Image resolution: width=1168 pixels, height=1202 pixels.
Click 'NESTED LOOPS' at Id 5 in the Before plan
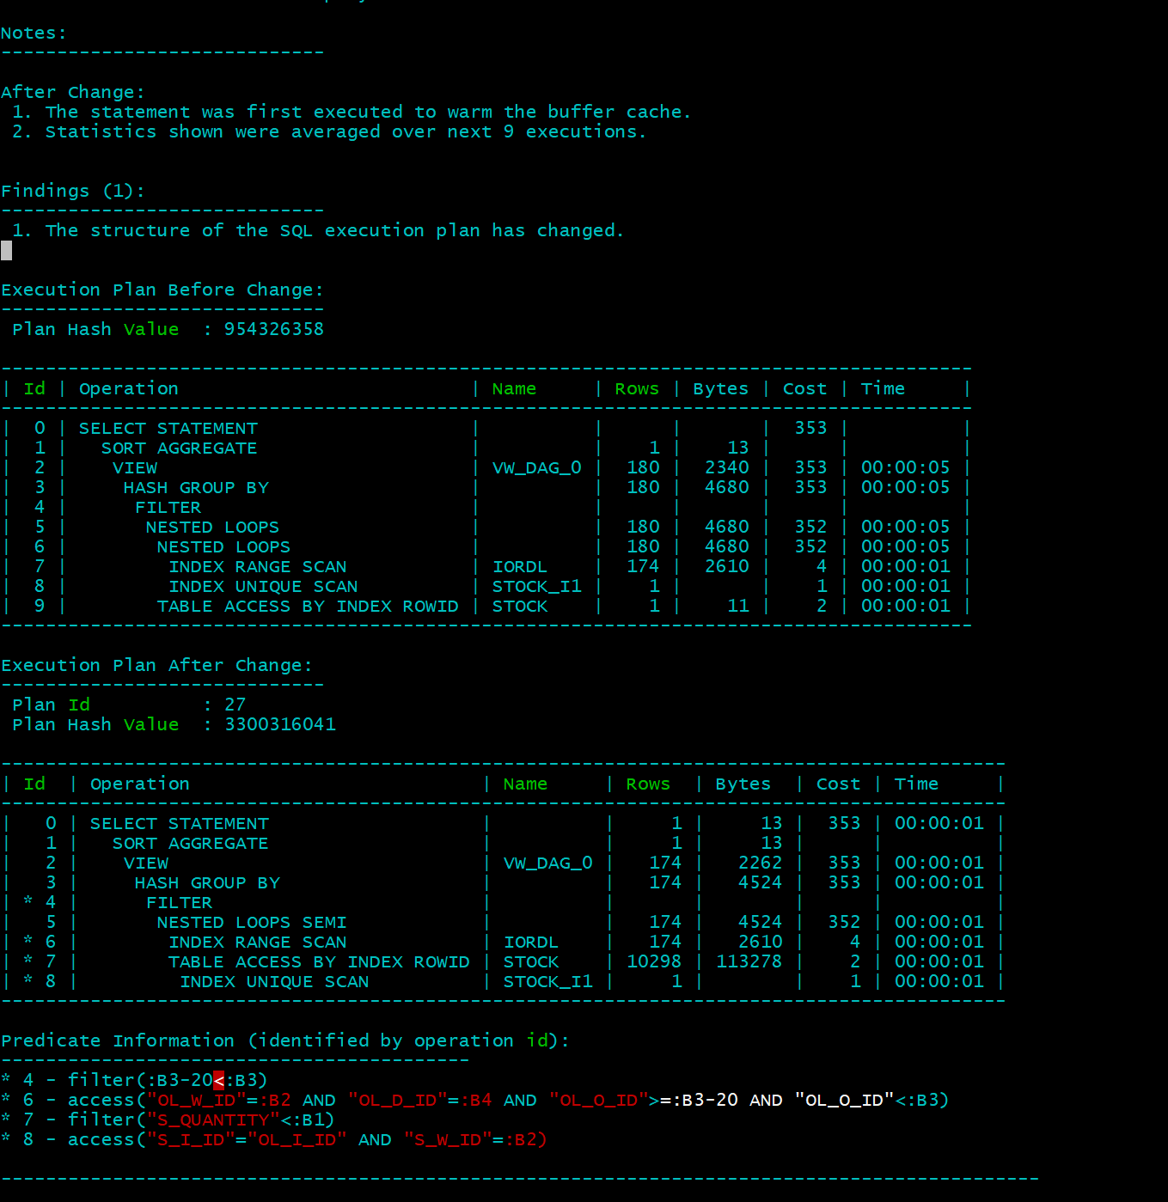(x=212, y=528)
